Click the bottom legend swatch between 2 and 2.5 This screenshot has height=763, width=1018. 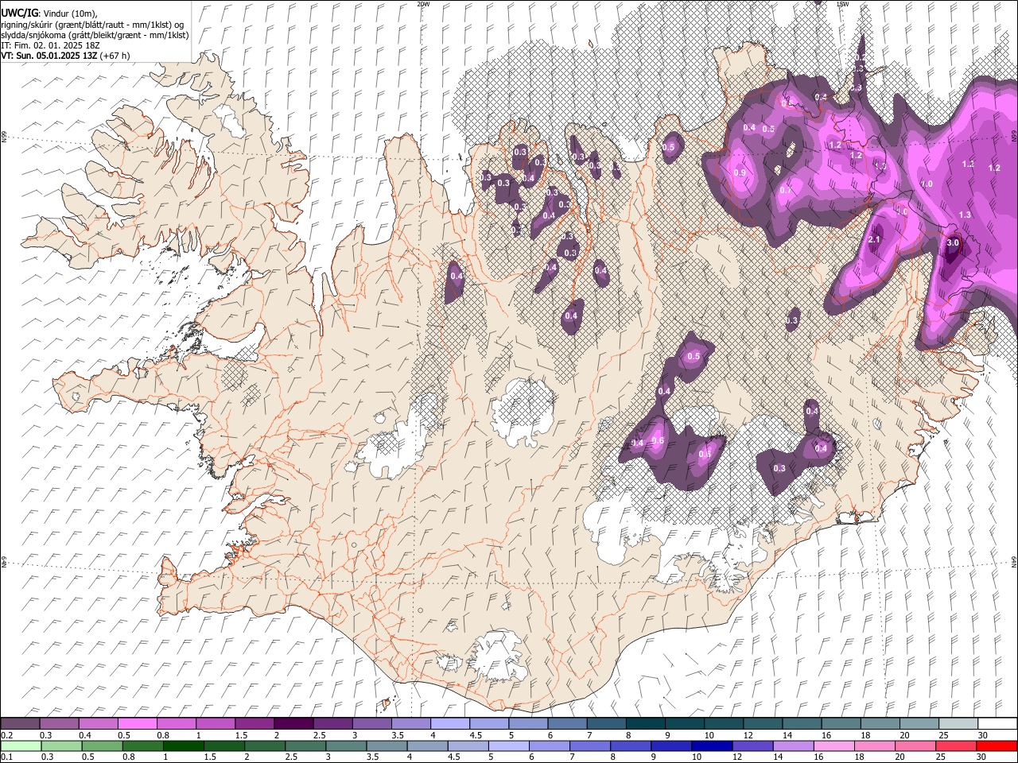(x=265, y=746)
